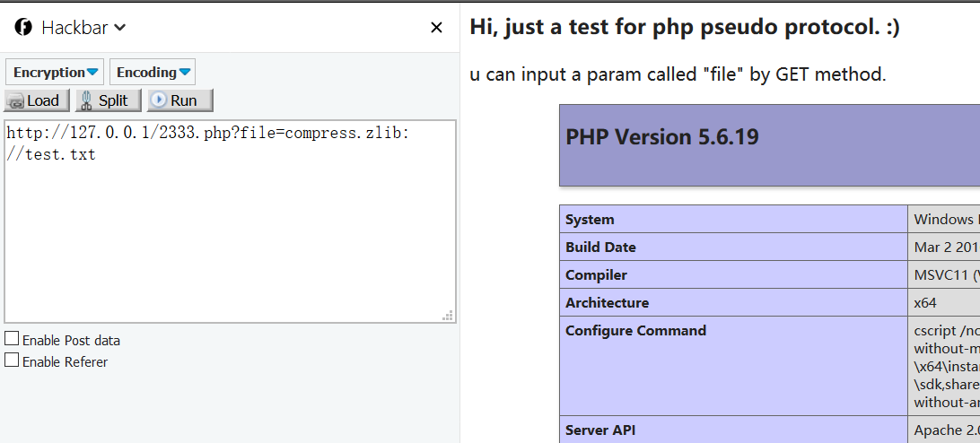Select the Build Date row label

coord(600,248)
